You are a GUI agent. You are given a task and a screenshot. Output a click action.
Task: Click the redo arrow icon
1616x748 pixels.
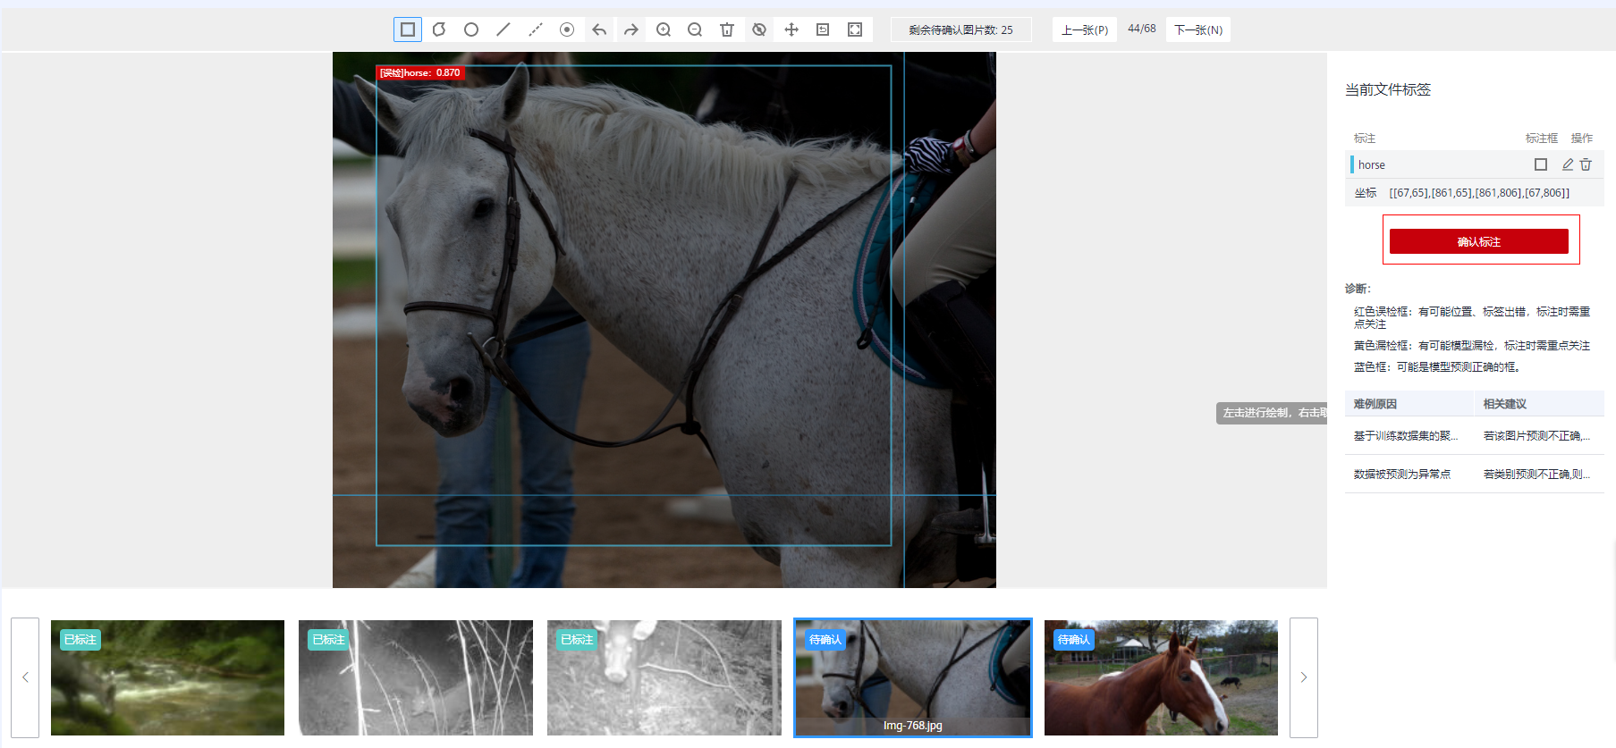click(x=631, y=29)
